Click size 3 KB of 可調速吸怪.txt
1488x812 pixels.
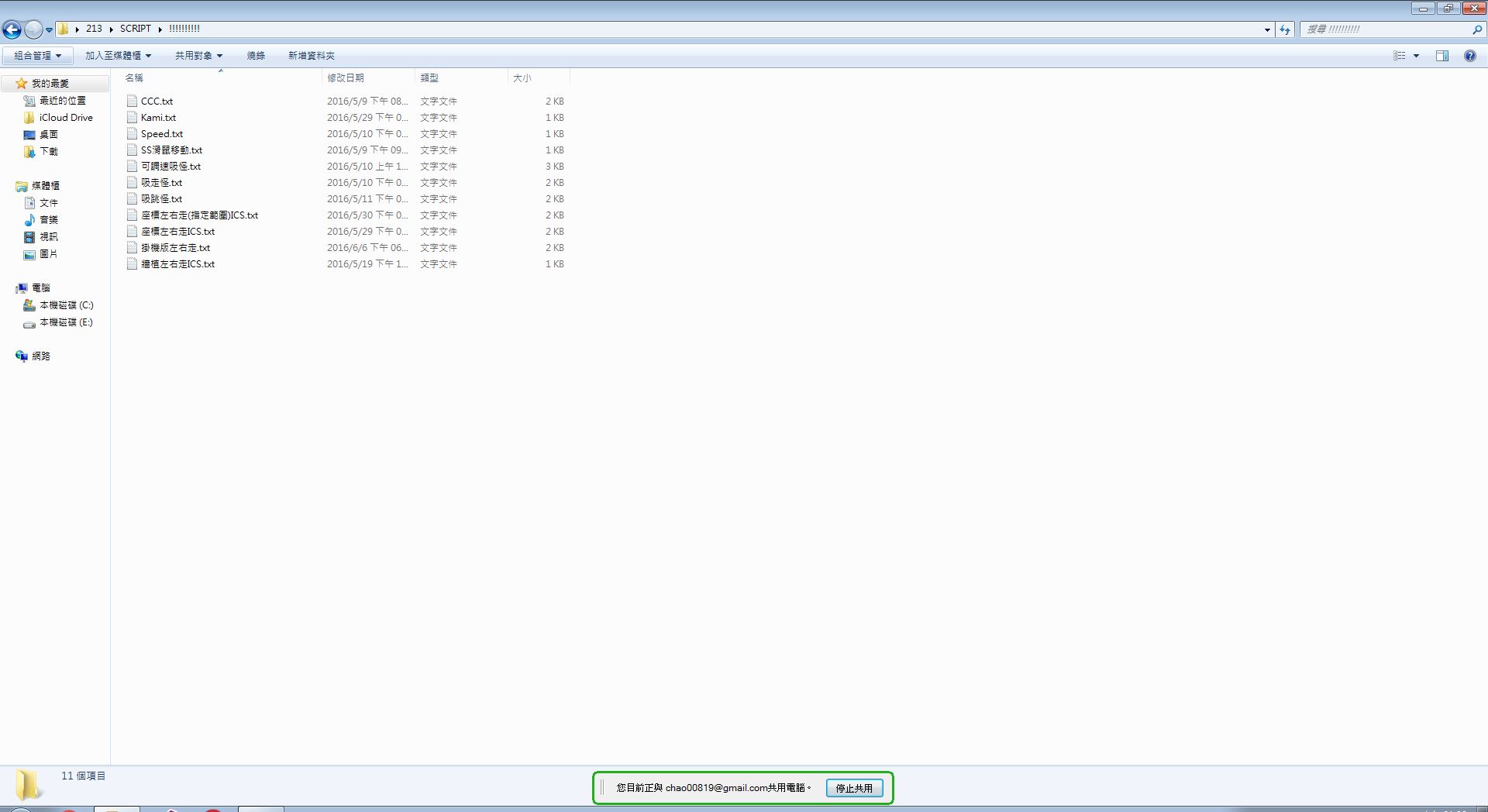pos(554,167)
